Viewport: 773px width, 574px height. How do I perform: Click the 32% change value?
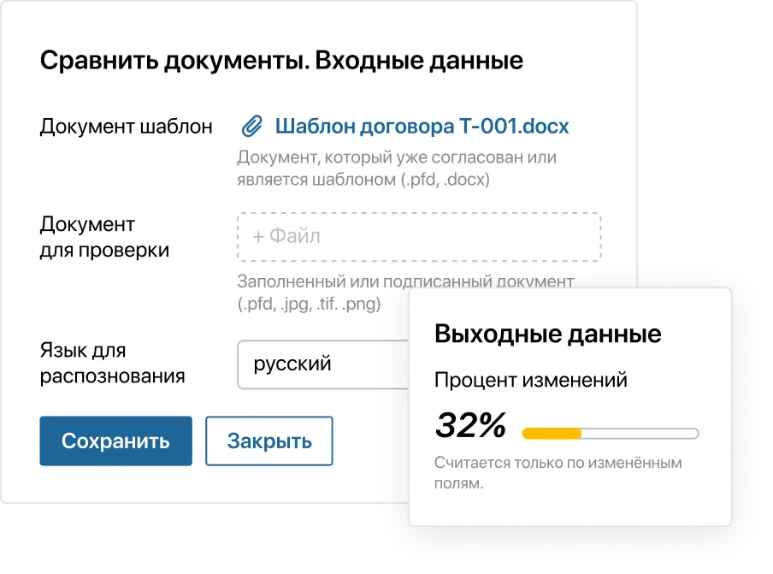(470, 425)
